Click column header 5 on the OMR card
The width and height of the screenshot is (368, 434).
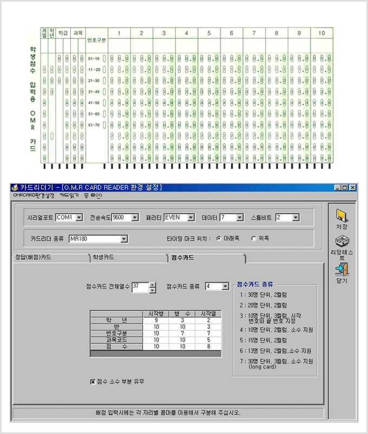click(209, 33)
